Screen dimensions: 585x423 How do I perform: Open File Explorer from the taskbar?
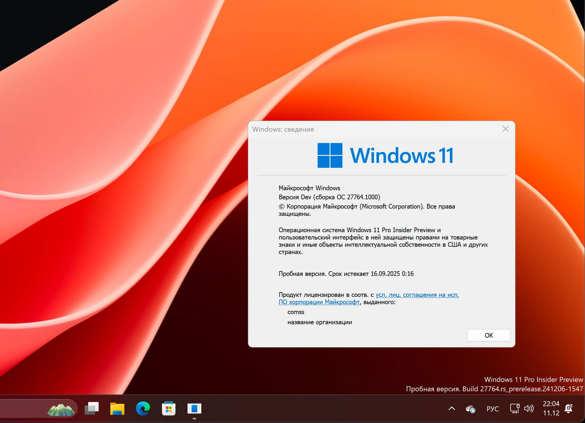(x=117, y=409)
